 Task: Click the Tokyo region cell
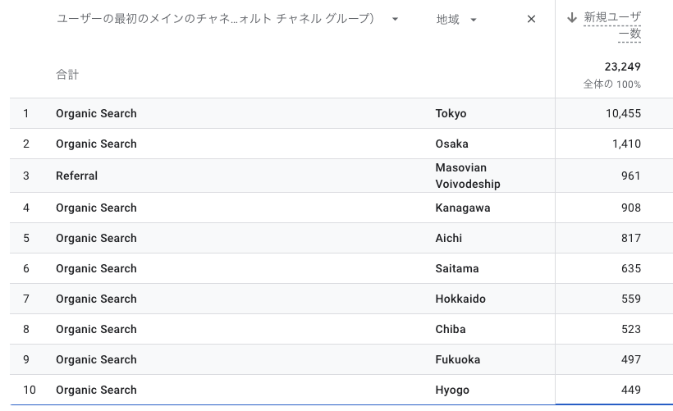[451, 113]
